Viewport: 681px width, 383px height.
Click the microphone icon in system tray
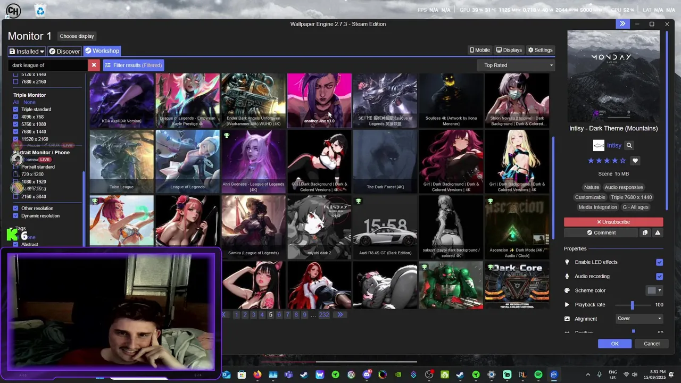click(x=599, y=374)
